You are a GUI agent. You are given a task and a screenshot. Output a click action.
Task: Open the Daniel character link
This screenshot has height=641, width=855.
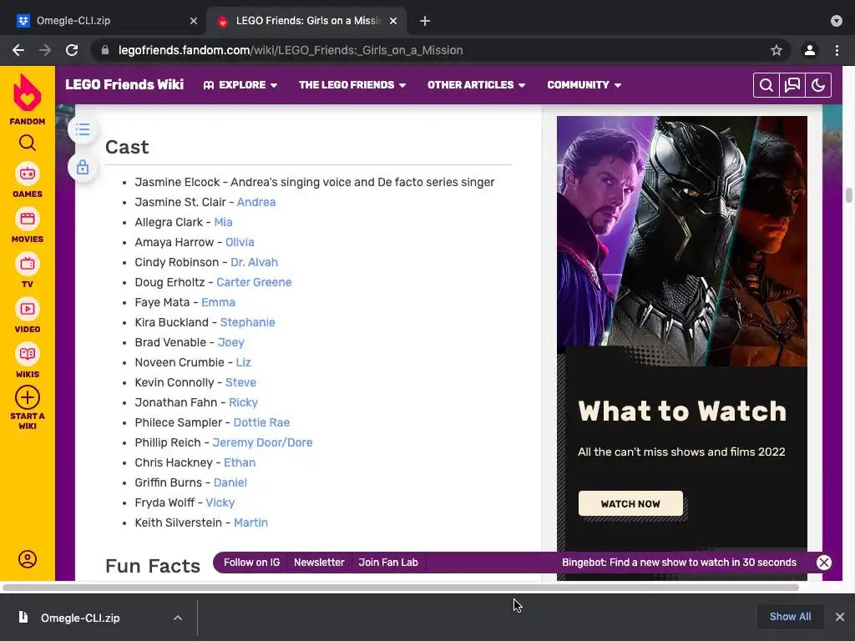point(230,482)
